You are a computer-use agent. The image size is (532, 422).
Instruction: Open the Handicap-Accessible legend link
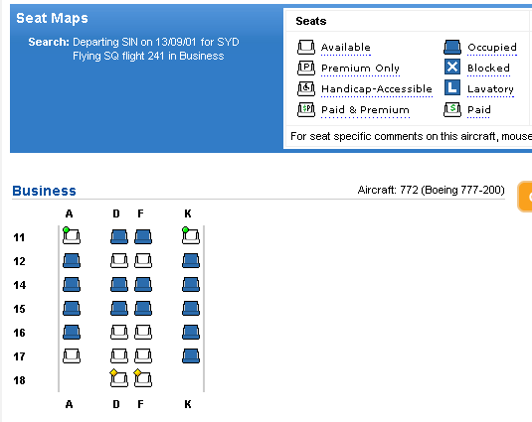click(377, 88)
